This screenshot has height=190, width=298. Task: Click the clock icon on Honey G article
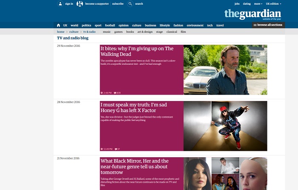tap(102, 149)
